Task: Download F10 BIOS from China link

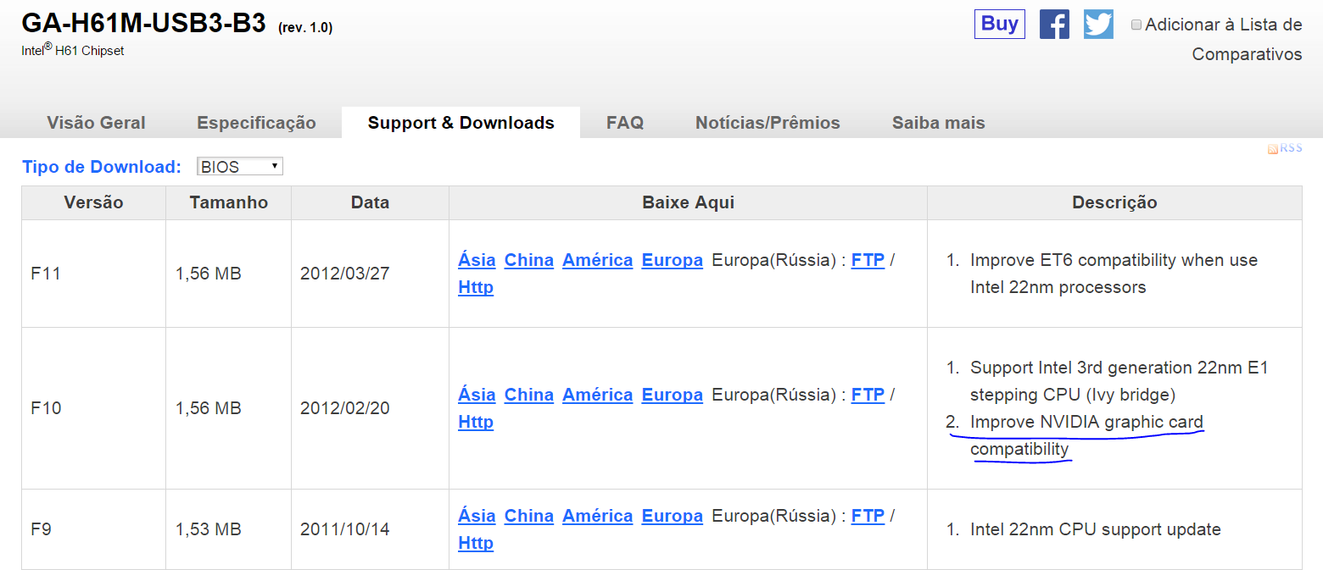Action: tap(529, 395)
